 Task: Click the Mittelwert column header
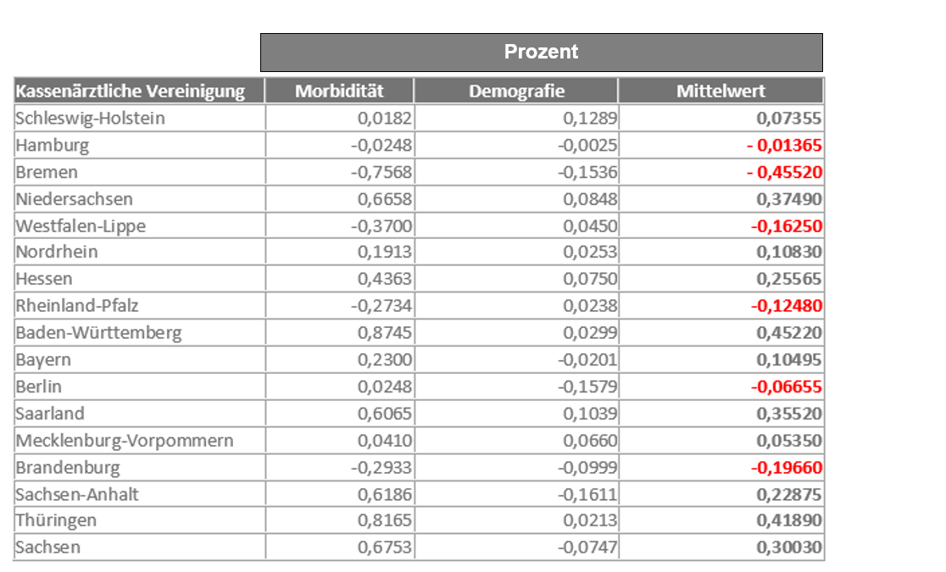721,92
